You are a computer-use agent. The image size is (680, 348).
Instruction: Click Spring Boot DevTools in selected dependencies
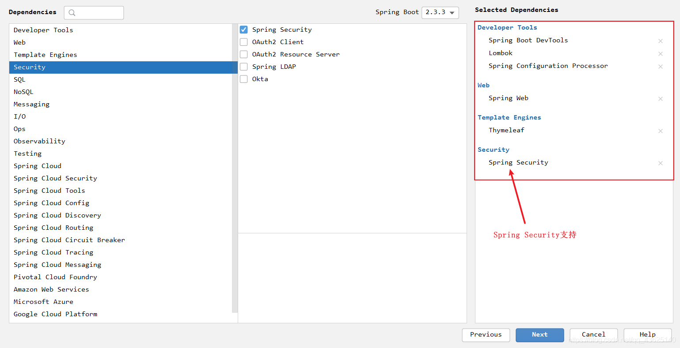click(x=528, y=40)
